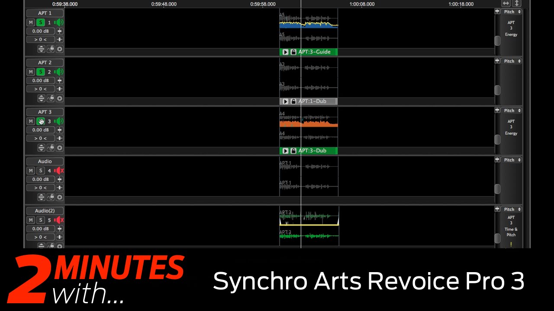Open the Pitch dropdown for Audio(2) track
554x311 pixels.
coord(512,209)
